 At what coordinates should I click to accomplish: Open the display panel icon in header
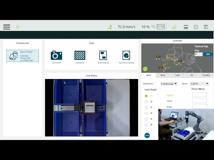pyautogui.click(x=186, y=27)
